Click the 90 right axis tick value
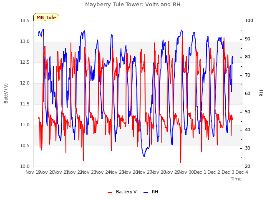 [247, 39]
